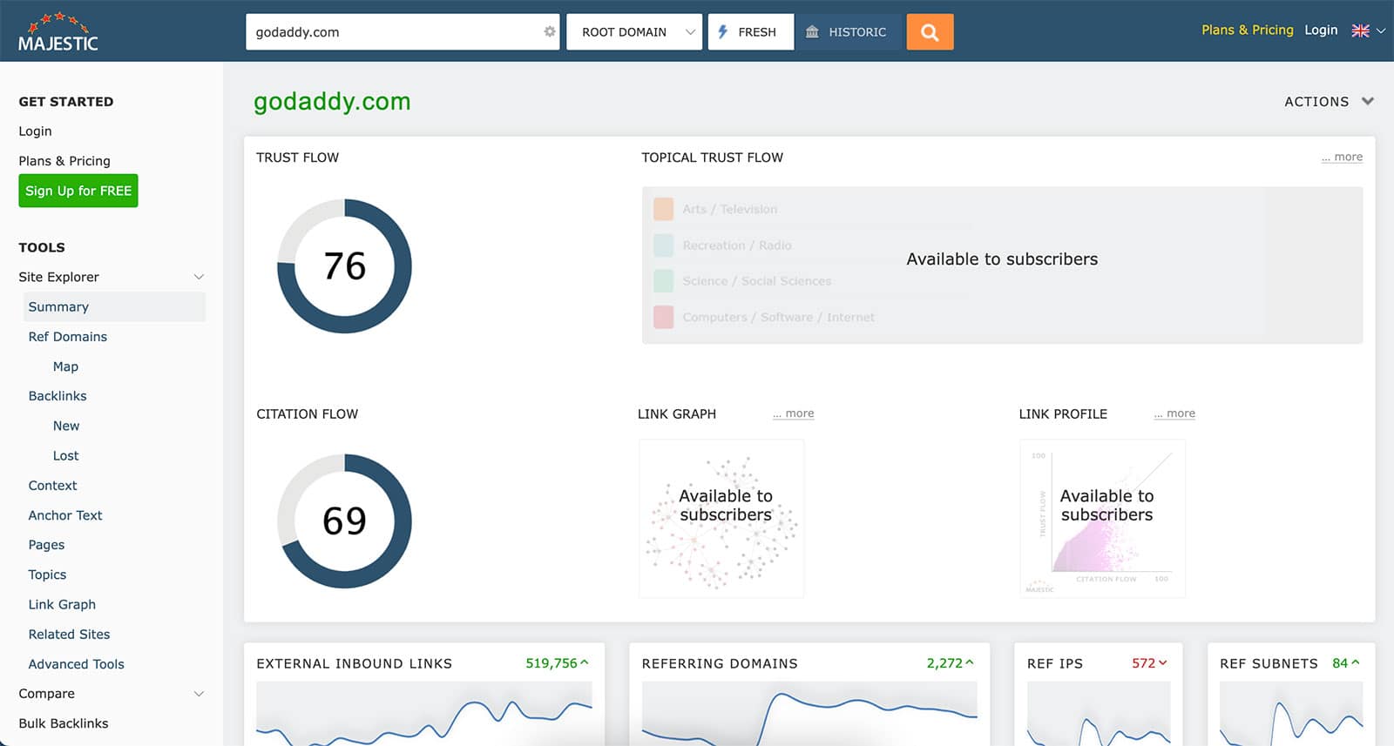Open Related Sites in the sidebar
Screen dimensions: 1394x746
coord(69,635)
